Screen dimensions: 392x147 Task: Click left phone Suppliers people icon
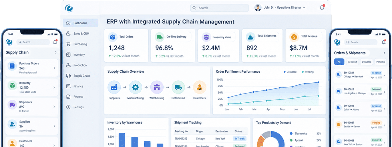tap(12, 124)
